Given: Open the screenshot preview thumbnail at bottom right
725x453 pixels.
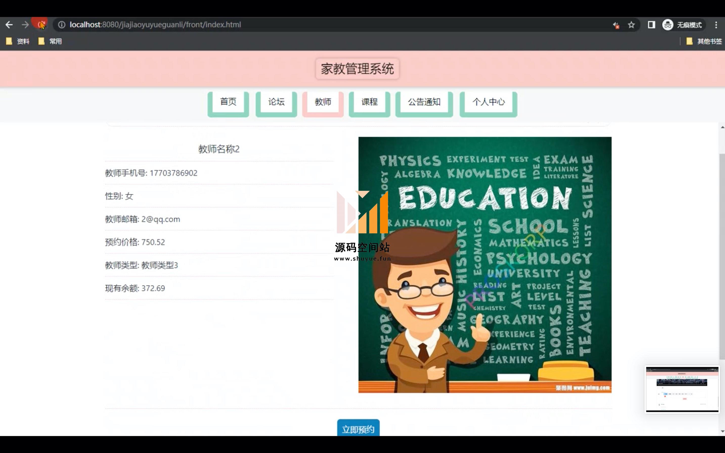Looking at the screenshot, I should pos(682,389).
